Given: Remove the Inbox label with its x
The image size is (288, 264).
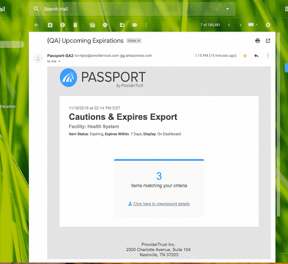Looking at the screenshot, I should point(139,41).
